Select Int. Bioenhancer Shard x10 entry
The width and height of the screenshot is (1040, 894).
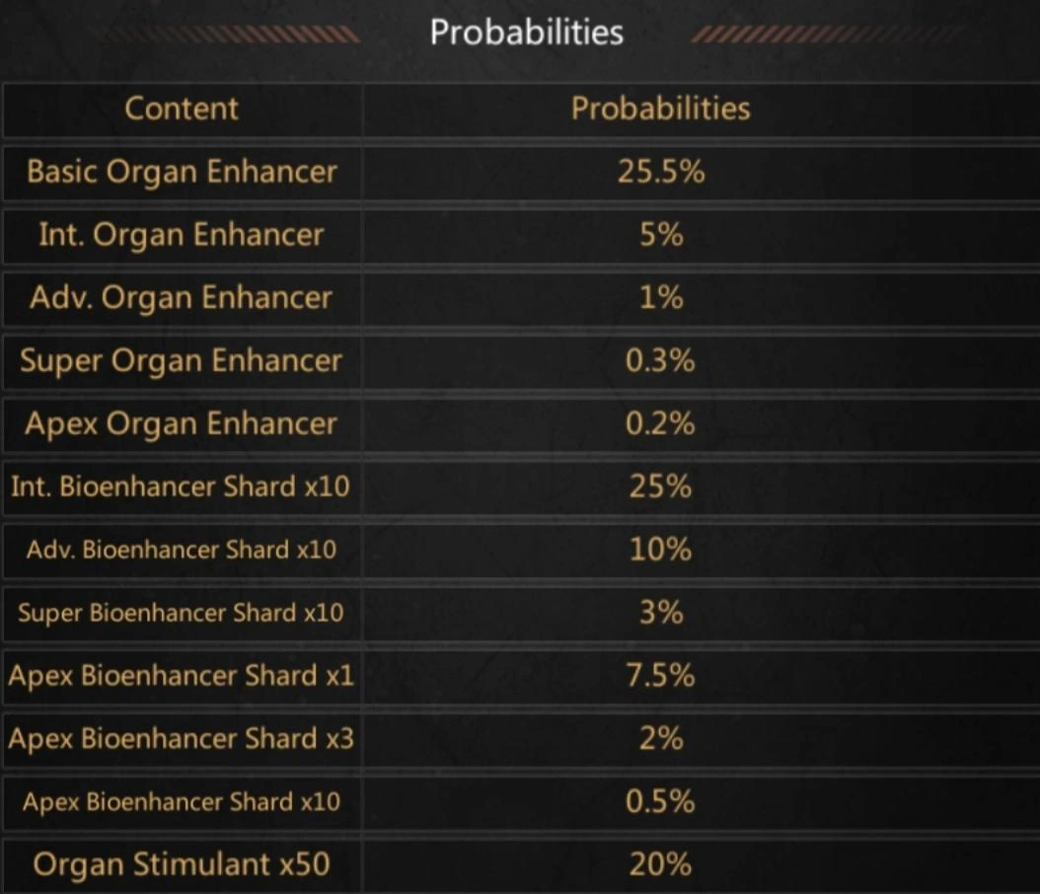click(181, 486)
